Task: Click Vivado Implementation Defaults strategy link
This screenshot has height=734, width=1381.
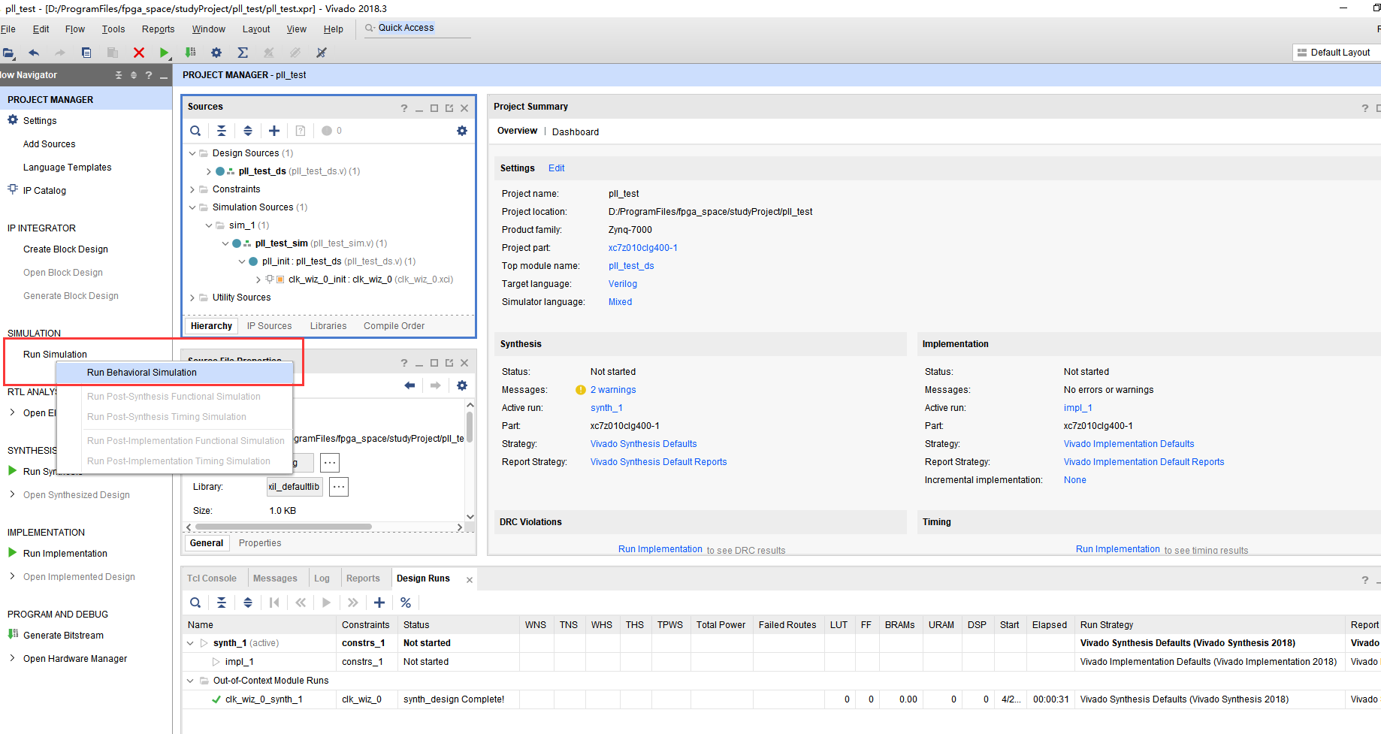Action: [1129, 444]
